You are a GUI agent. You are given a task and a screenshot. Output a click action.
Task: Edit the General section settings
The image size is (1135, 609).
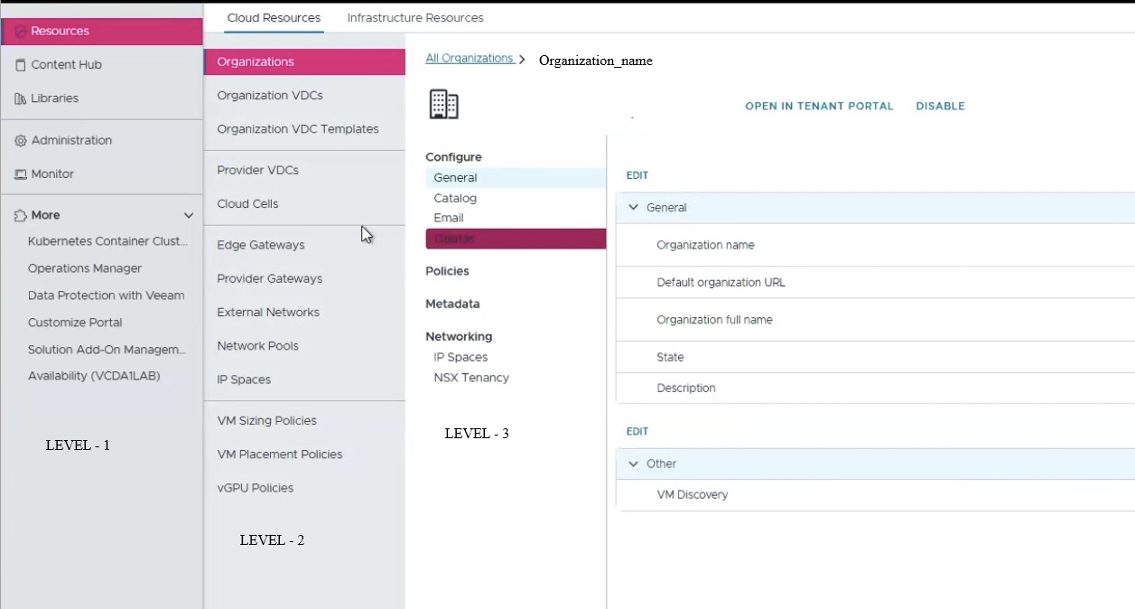click(637, 175)
